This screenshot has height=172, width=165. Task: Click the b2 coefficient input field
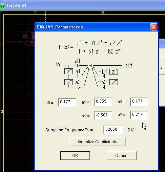139,115
